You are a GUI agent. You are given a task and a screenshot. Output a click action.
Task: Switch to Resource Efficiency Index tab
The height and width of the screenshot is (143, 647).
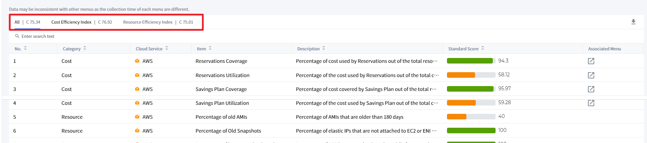click(148, 22)
